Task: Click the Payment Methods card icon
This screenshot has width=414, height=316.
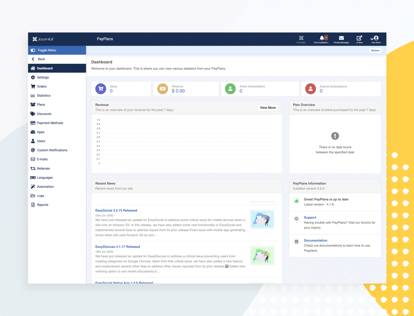Action: (x=33, y=123)
